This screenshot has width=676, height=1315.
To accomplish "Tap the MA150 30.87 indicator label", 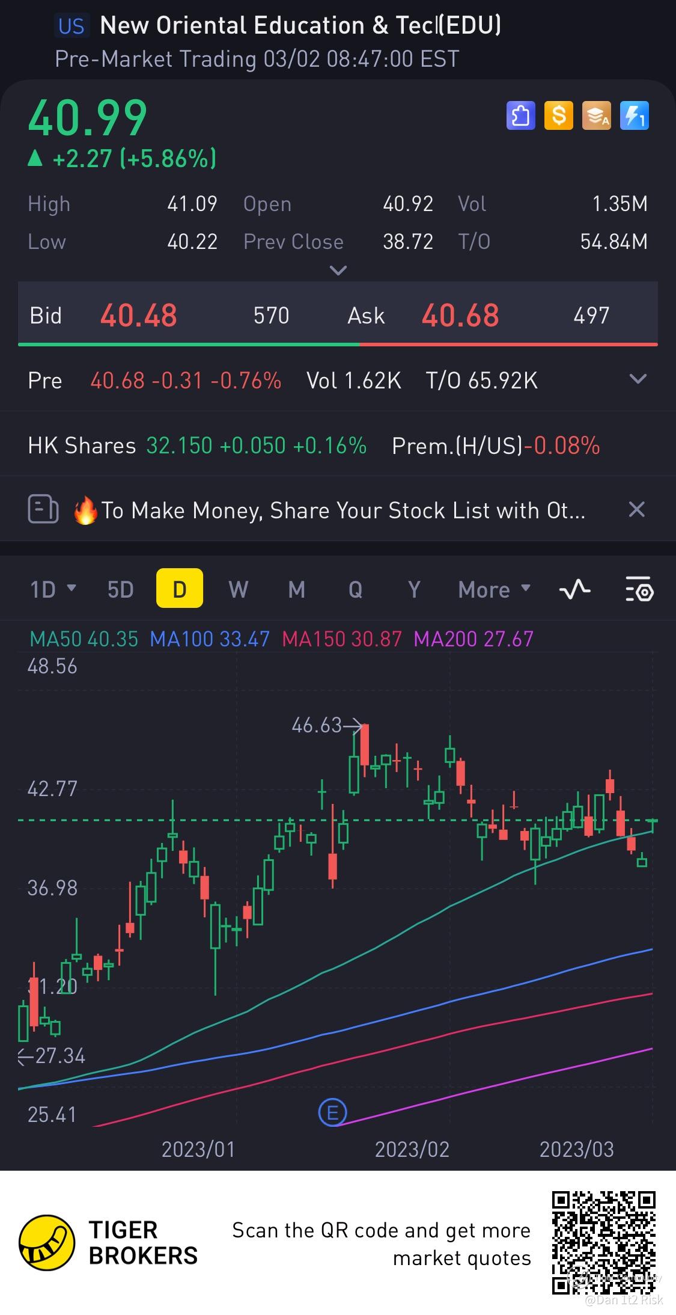I will pyautogui.click(x=342, y=639).
